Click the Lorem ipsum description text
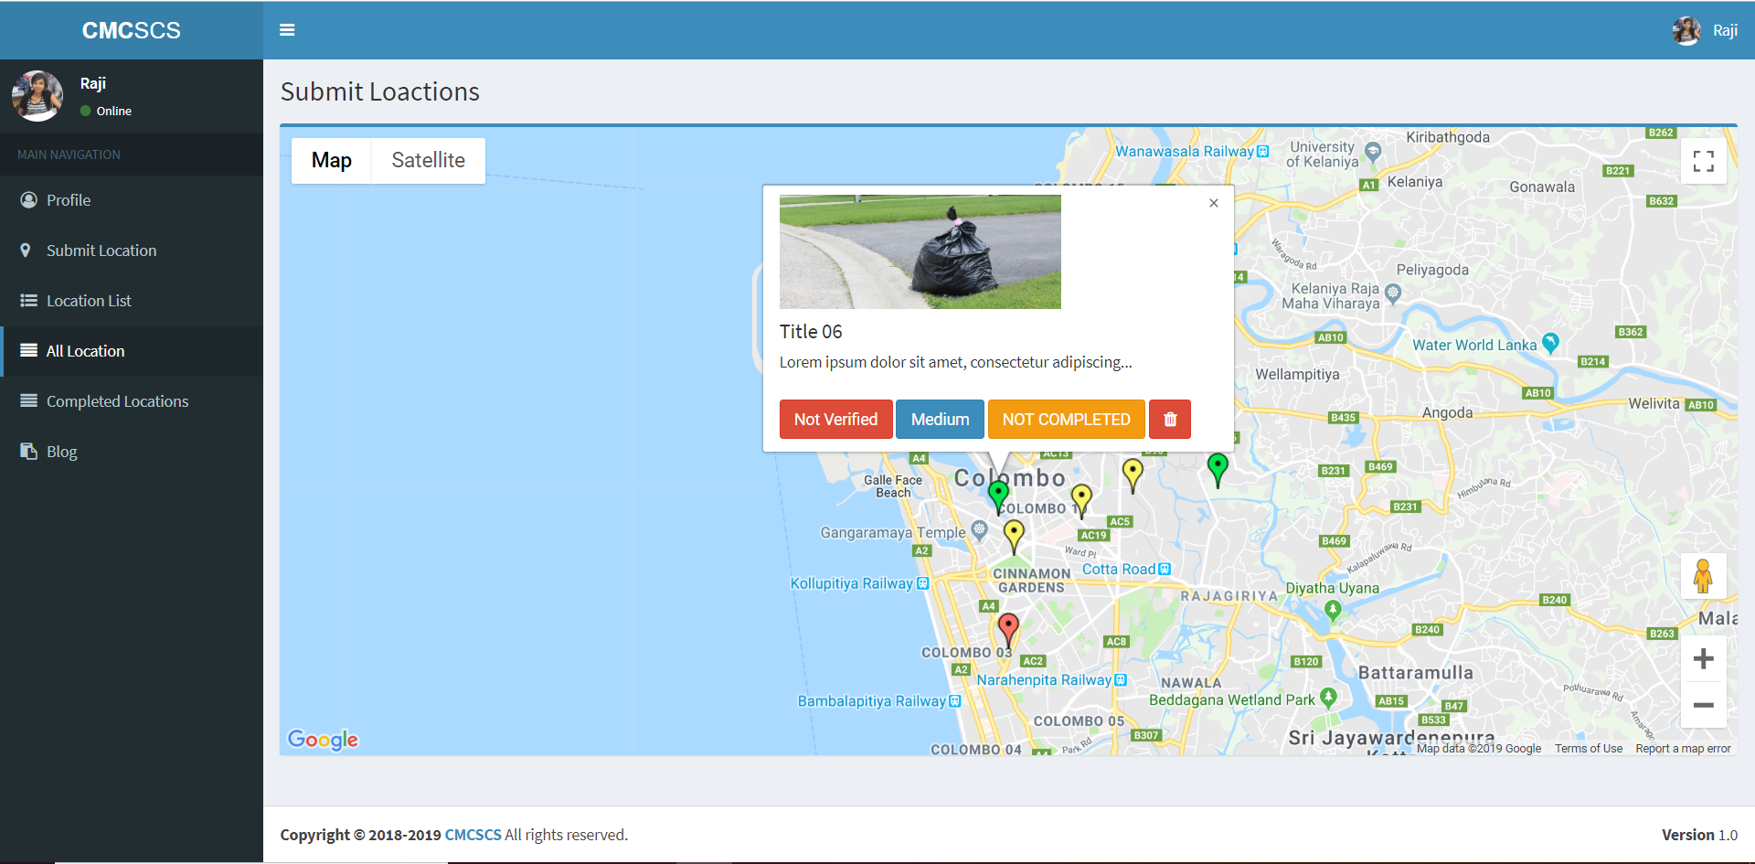1755x864 pixels. point(955,362)
